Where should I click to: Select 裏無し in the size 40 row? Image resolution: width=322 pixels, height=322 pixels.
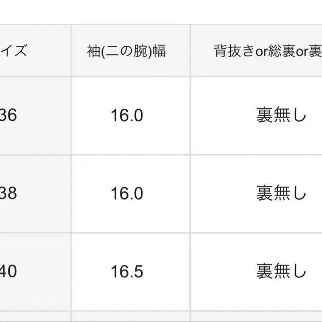coord(281,272)
